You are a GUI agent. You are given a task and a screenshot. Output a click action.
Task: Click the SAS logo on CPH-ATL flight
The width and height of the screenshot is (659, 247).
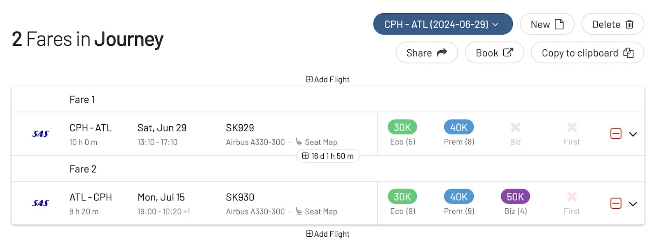[40, 134]
